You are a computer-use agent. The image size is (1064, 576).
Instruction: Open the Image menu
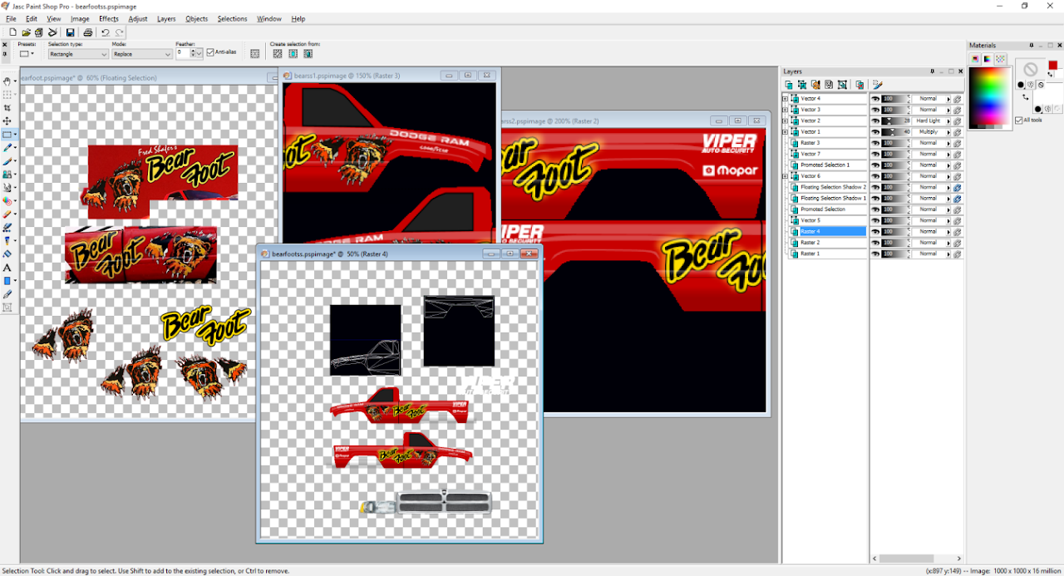pyautogui.click(x=80, y=18)
